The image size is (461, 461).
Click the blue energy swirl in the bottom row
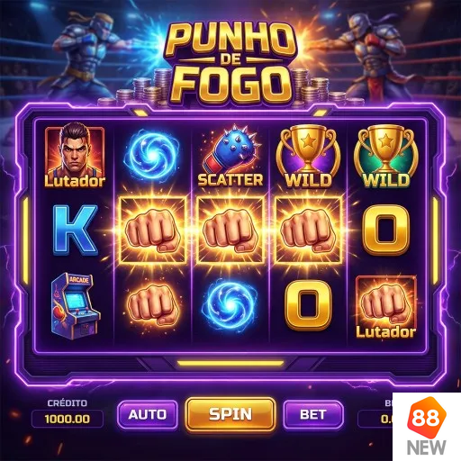[x=230, y=305]
